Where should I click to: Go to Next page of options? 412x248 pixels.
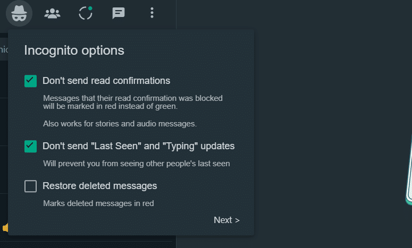coord(226,220)
